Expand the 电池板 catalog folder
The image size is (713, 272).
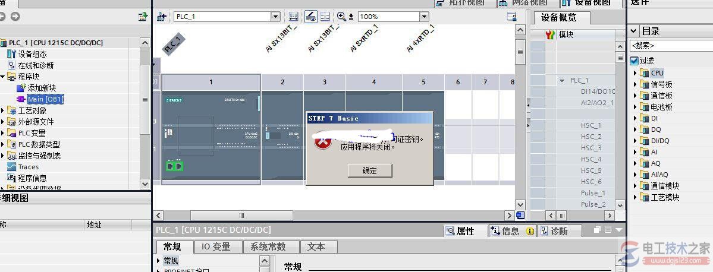click(635, 107)
